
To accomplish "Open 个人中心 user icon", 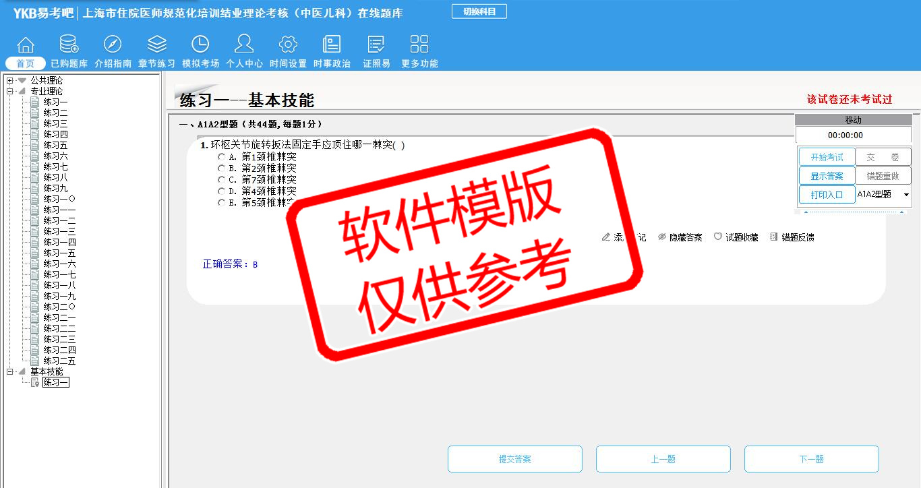I will click(x=244, y=45).
